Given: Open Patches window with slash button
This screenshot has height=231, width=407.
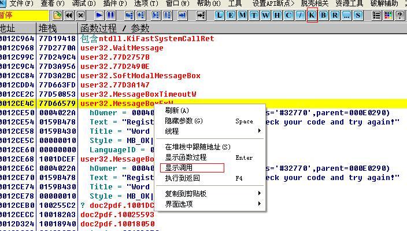Looking at the screenshot, I should pos(300,15).
